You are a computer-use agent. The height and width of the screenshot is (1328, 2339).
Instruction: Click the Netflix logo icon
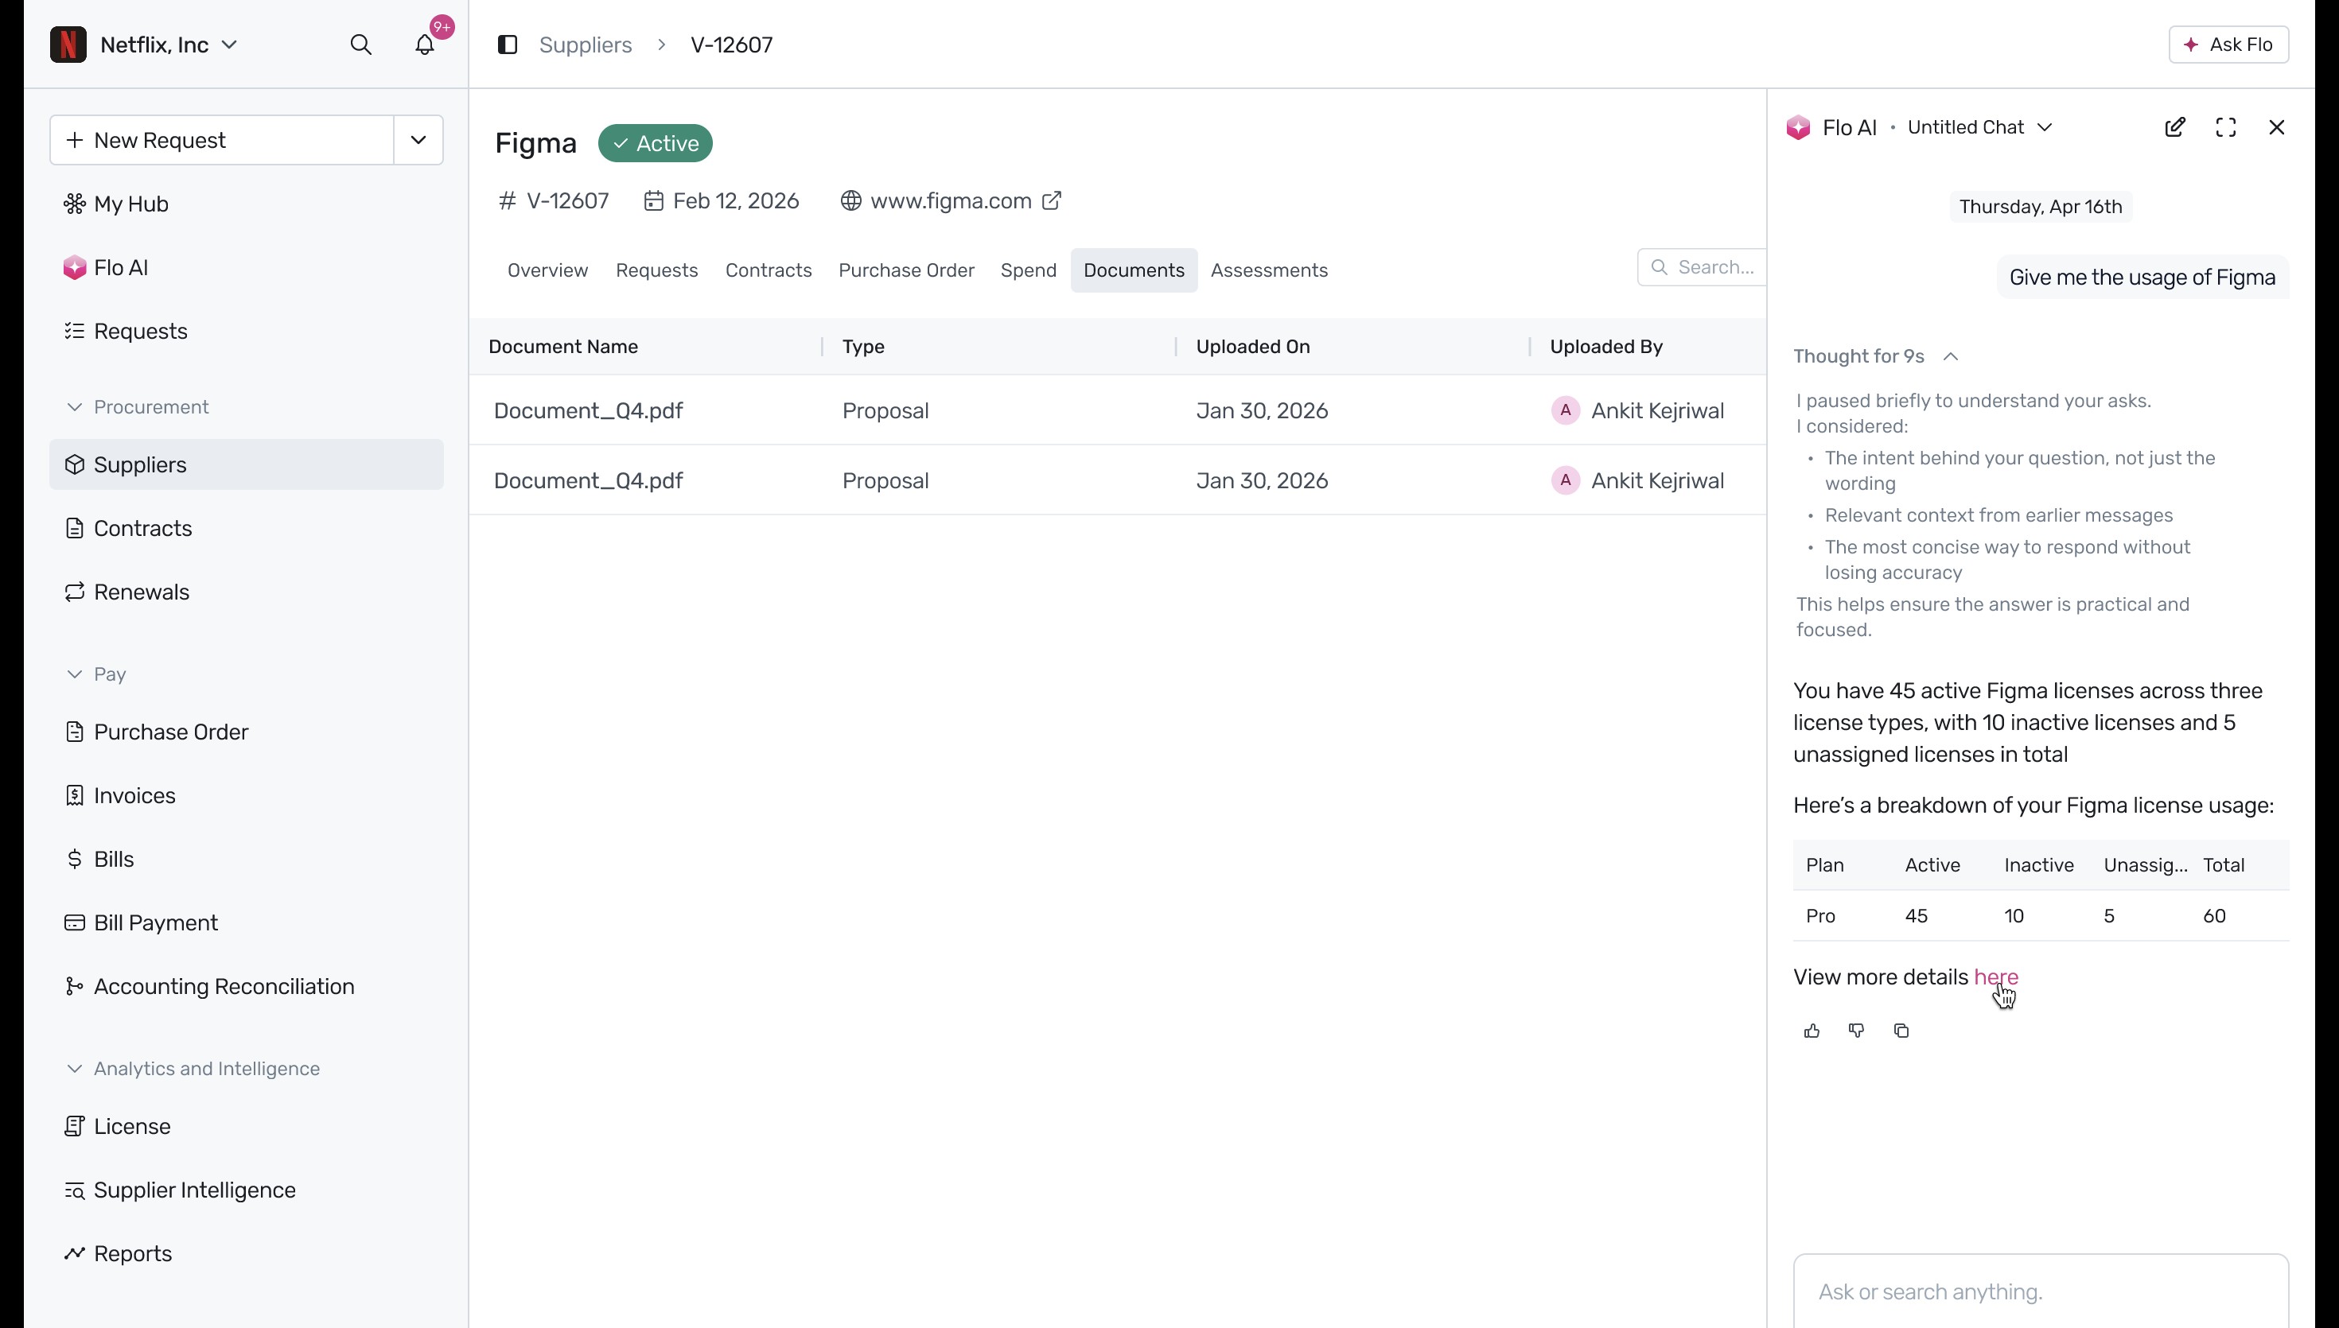click(x=68, y=45)
